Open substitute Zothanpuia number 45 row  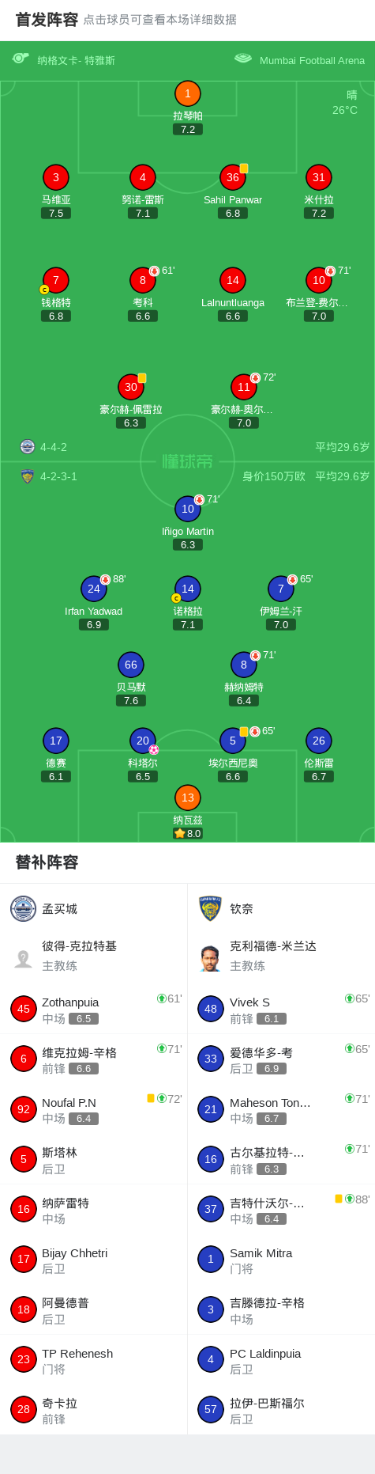[94, 1009]
